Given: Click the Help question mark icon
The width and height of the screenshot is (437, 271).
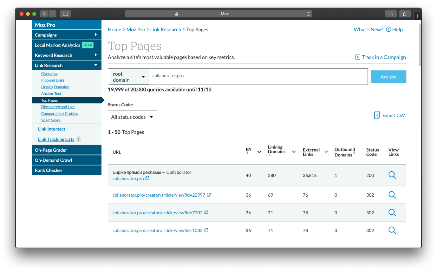Looking at the screenshot, I should pyautogui.click(x=388, y=29).
